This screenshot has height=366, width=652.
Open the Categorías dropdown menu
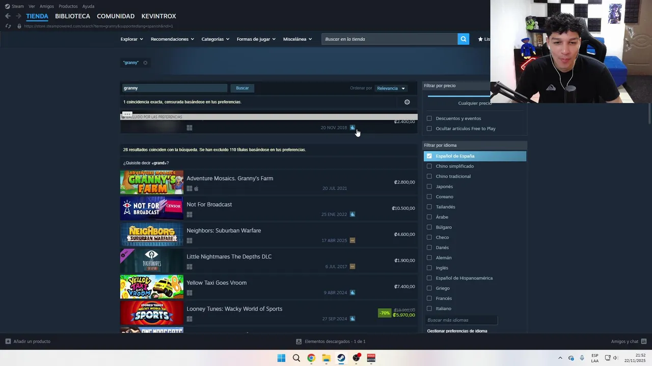click(x=215, y=39)
